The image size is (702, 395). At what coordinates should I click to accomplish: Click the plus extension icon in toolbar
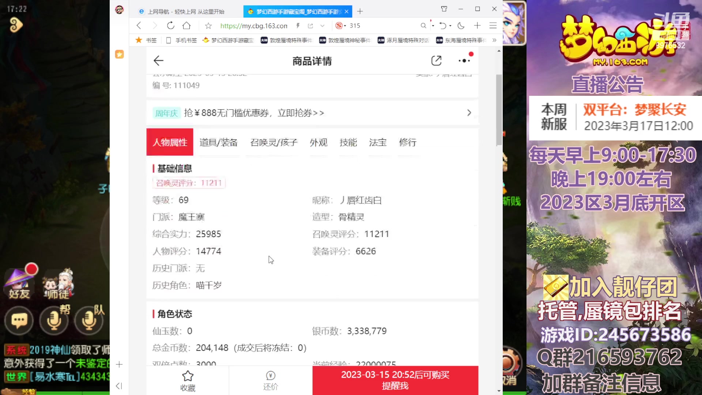tap(477, 26)
